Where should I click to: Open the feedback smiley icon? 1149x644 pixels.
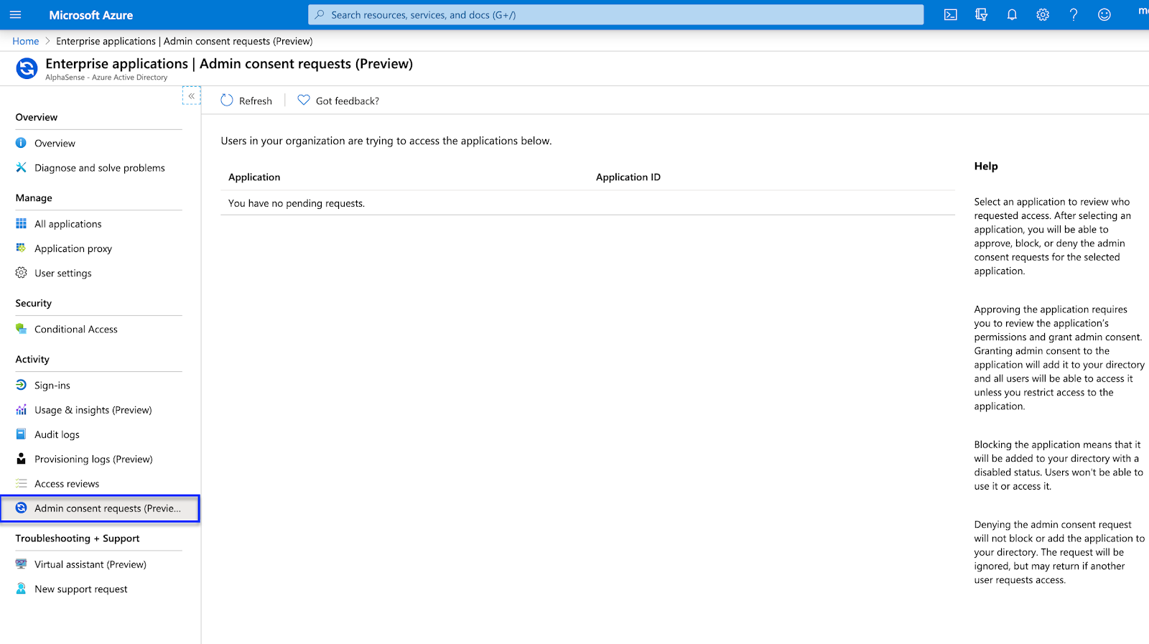[1104, 14]
